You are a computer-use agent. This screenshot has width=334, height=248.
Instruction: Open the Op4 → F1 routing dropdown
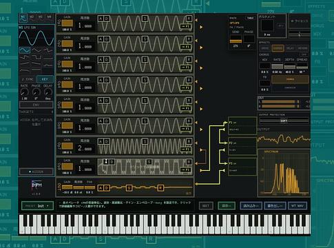(186, 87)
